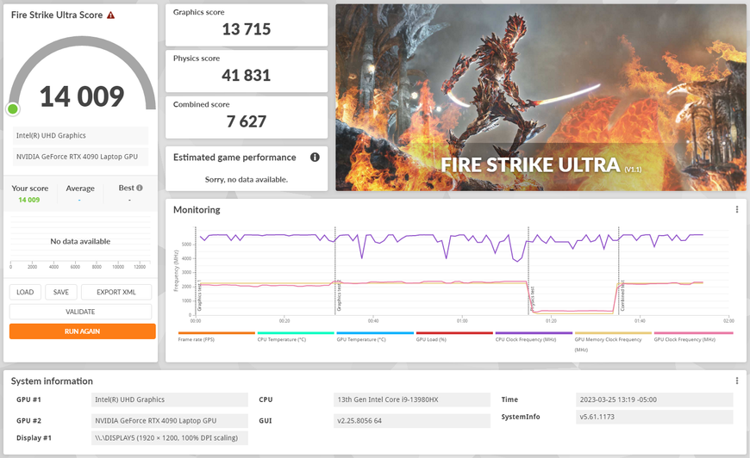Screen dimensions: 750x458
Task: Click the green Your score value 14 009
Action: 29,200
